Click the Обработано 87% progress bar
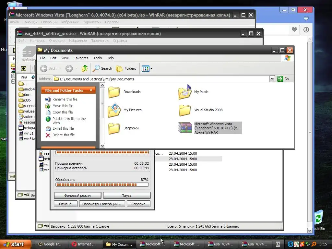Image resolution: width=332 pixels, height=249 pixels. (x=102, y=184)
